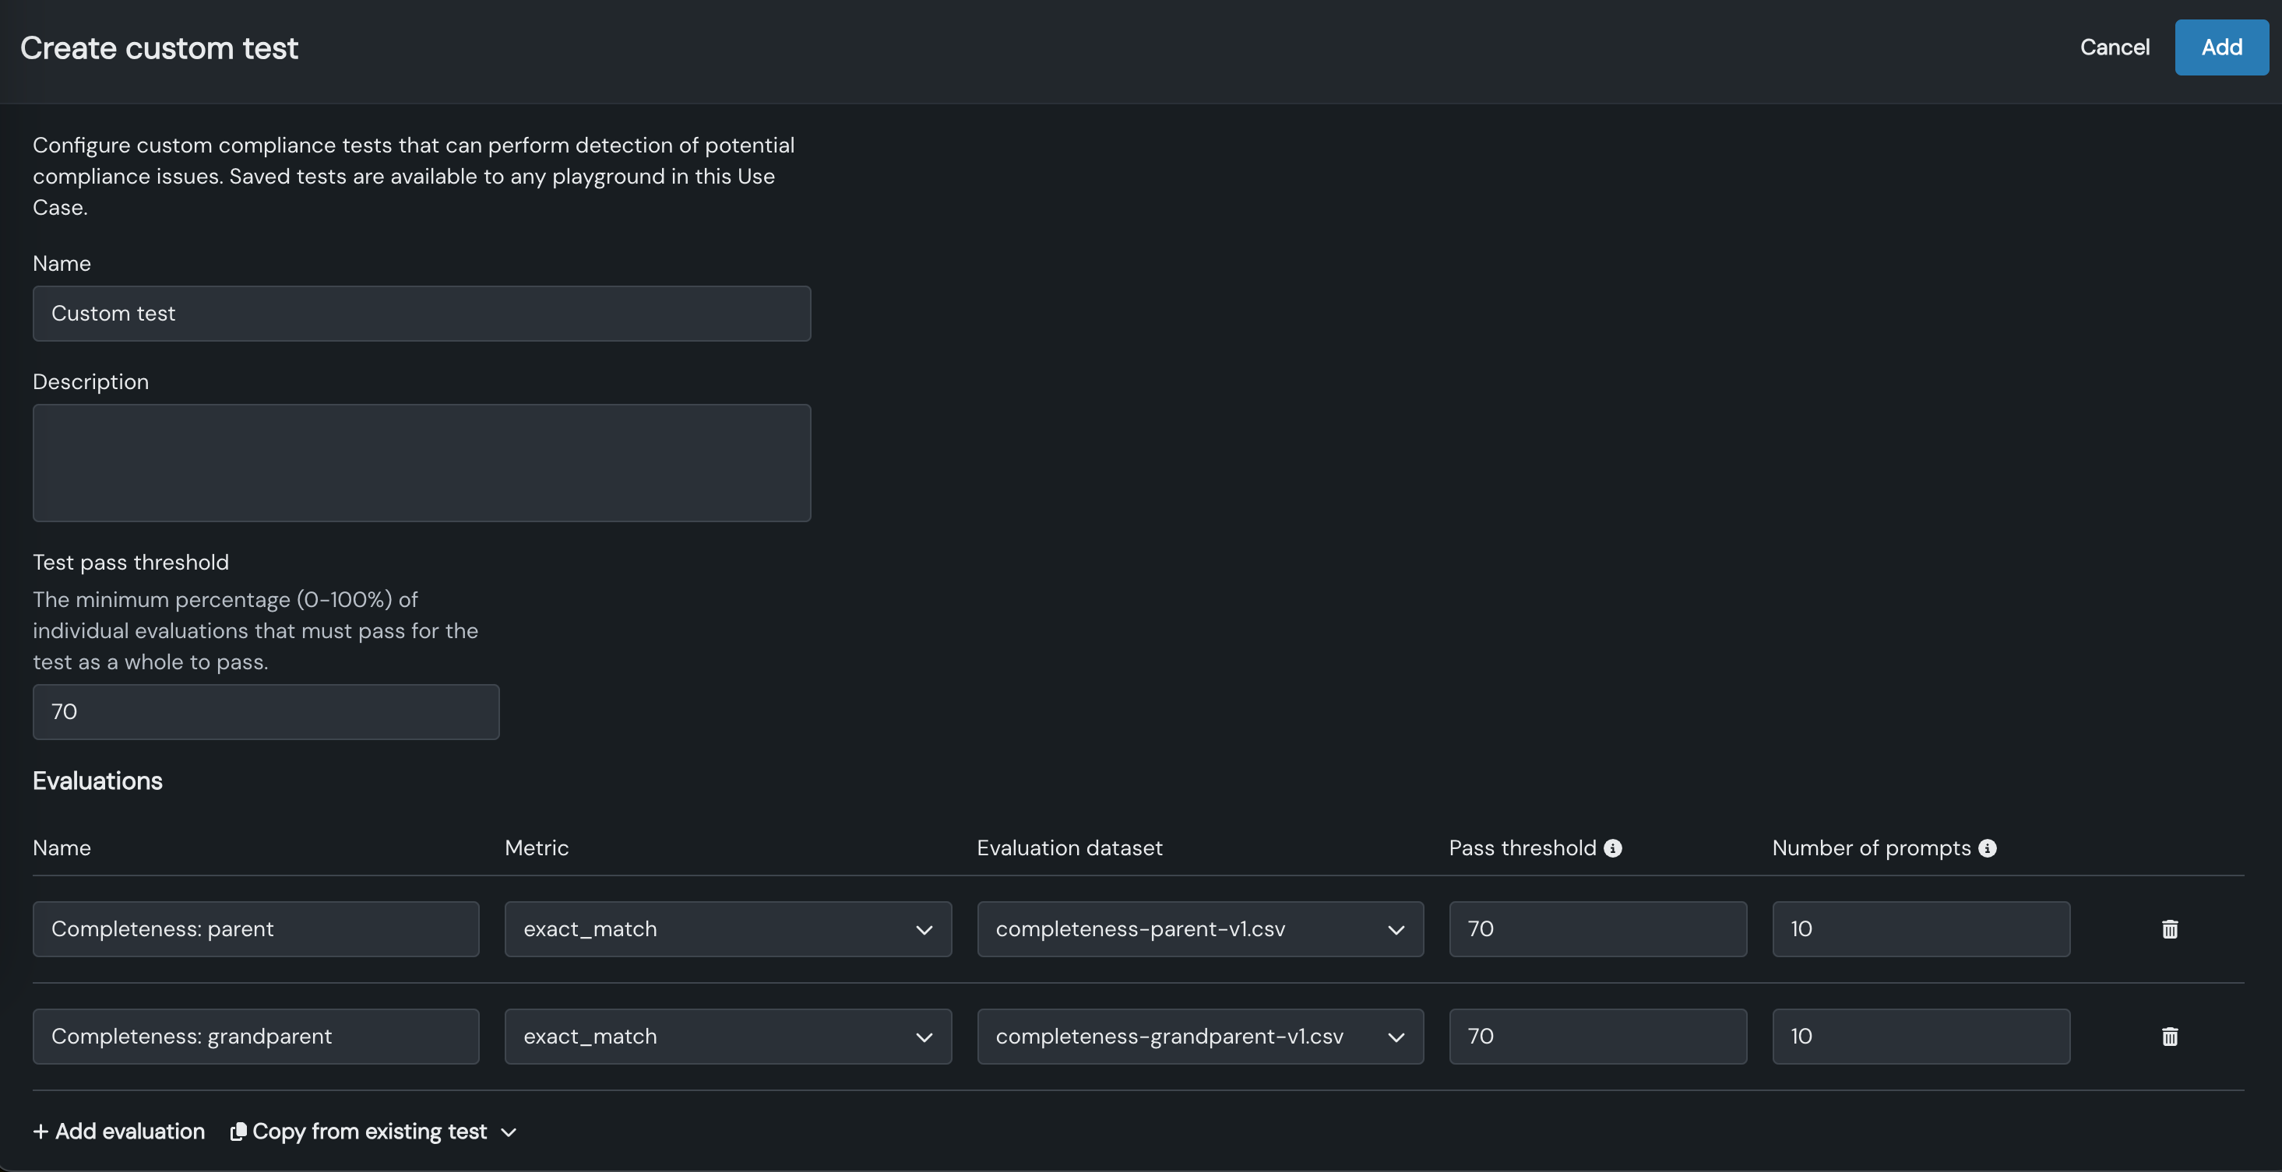The height and width of the screenshot is (1172, 2282).
Task: Click the Number of prompts info icon
Action: pos(1988,848)
